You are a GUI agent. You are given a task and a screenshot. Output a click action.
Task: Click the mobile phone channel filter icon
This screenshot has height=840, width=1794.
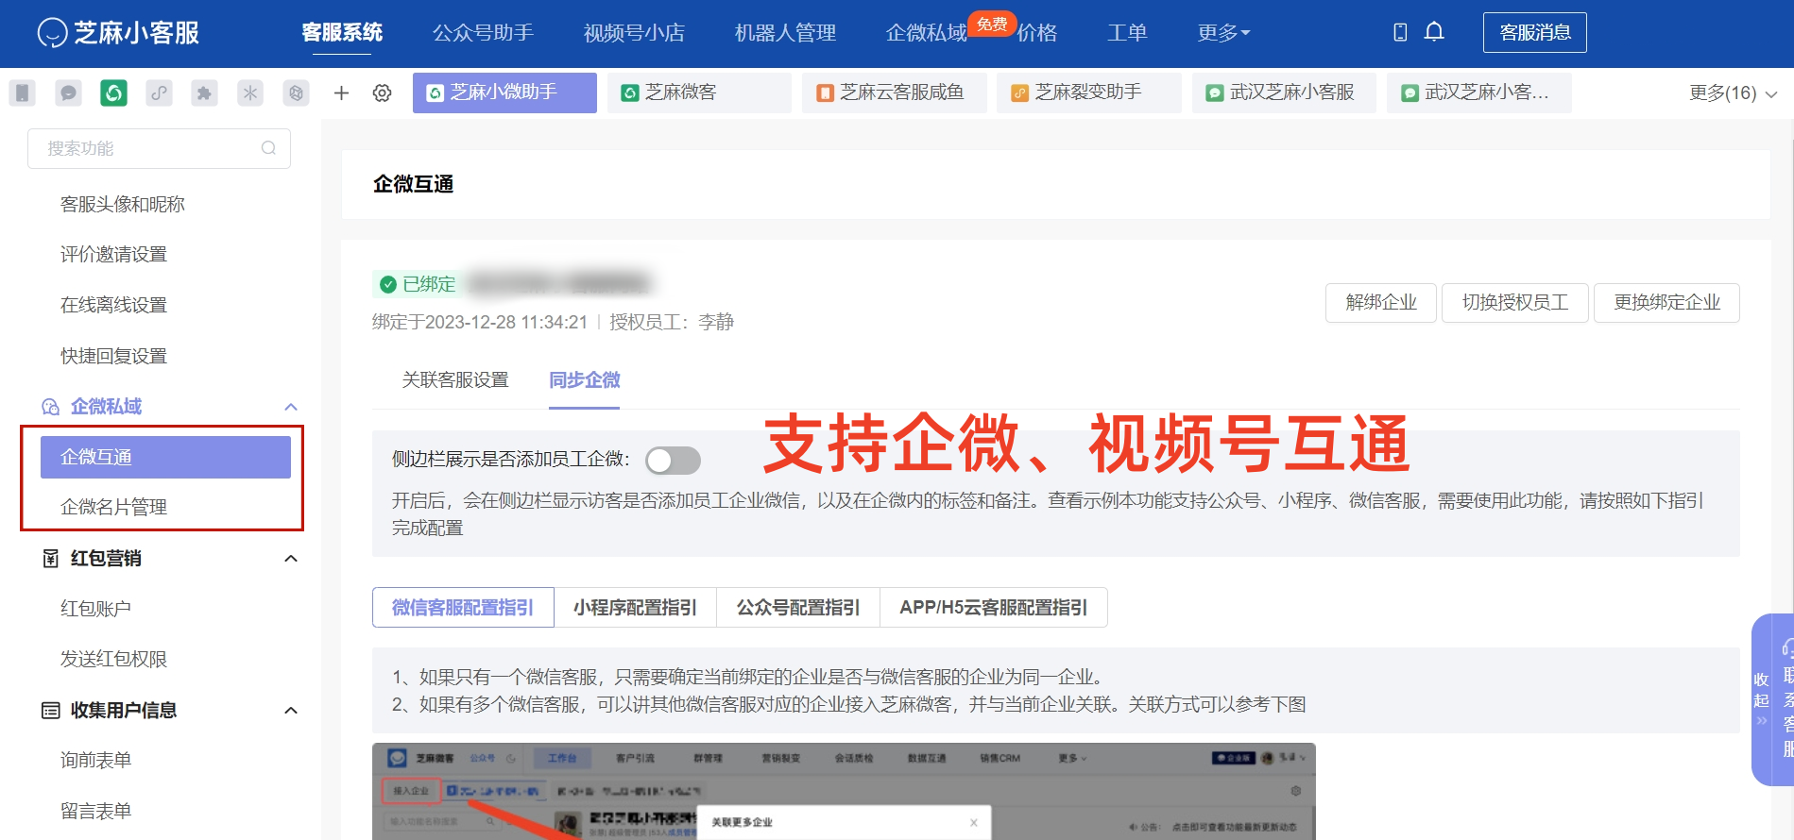23,93
